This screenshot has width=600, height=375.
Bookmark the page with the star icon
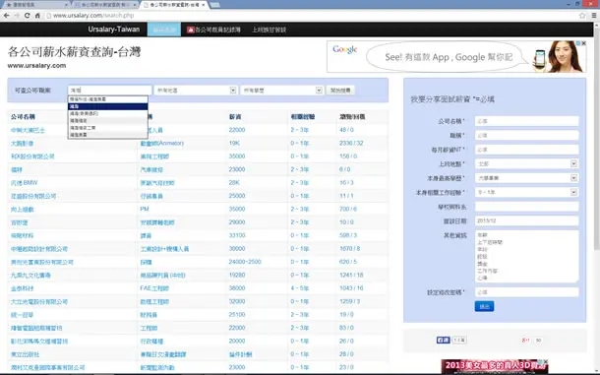pos(582,16)
